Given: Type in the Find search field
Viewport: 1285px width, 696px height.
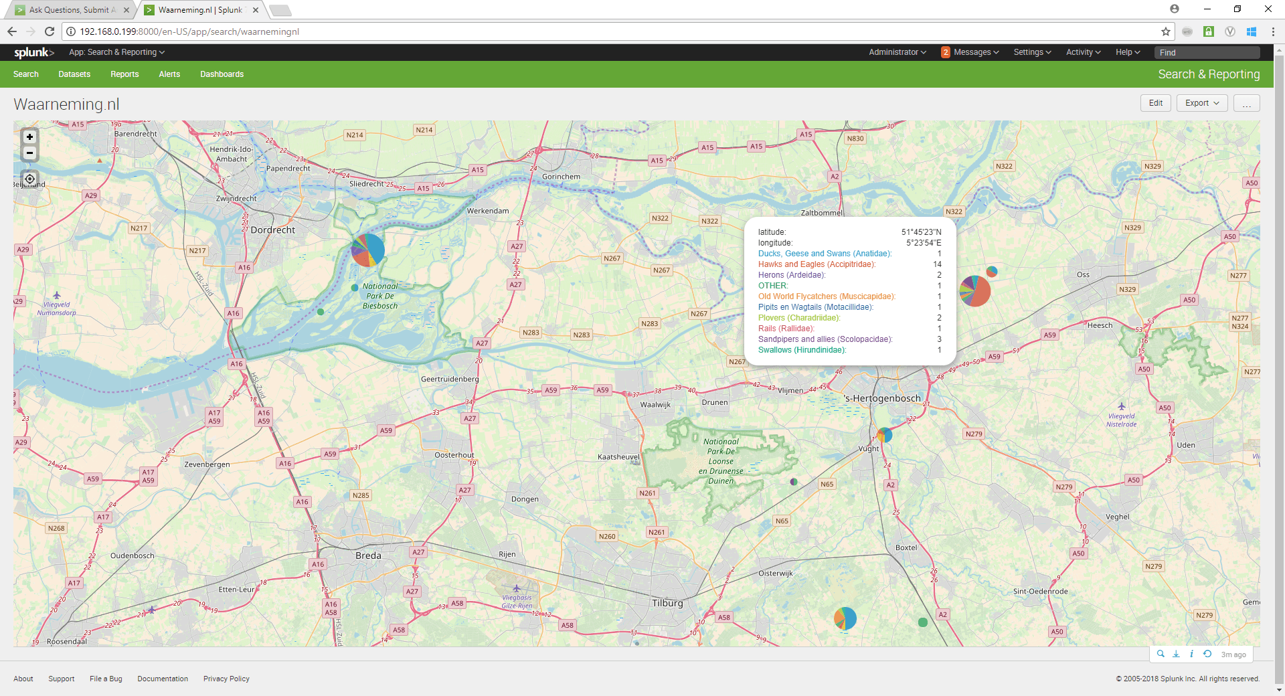Looking at the screenshot, I should click(x=1207, y=52).
